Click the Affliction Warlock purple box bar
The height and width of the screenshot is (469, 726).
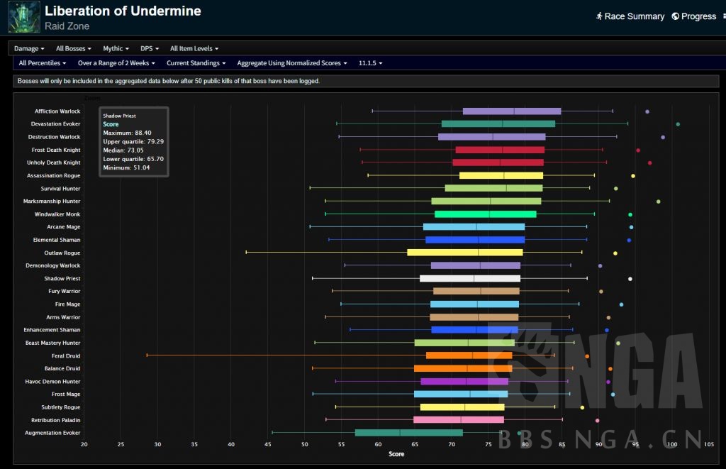(x=511, y=111)
